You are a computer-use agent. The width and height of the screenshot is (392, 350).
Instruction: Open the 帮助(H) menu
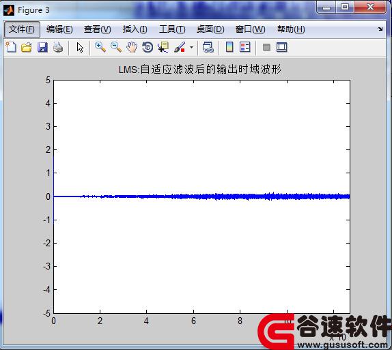[291, 29]
